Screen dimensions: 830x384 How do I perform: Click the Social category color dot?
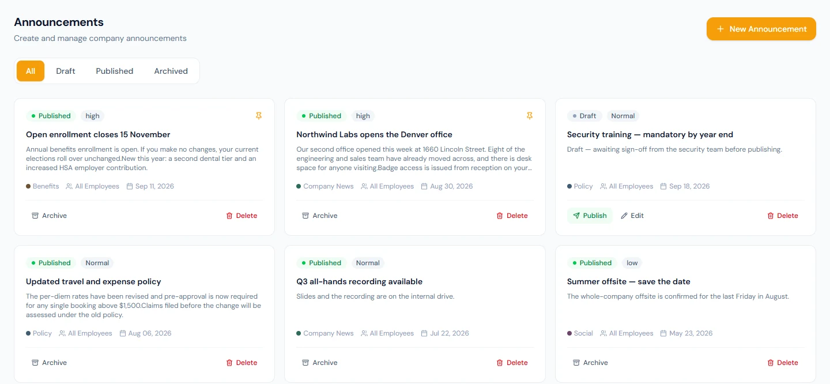(569, 333)
